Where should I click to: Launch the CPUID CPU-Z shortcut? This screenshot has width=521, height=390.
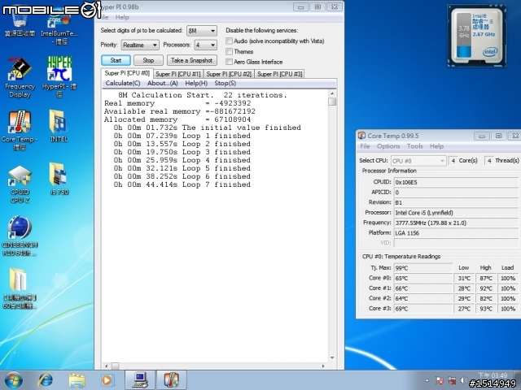(20, 184)
